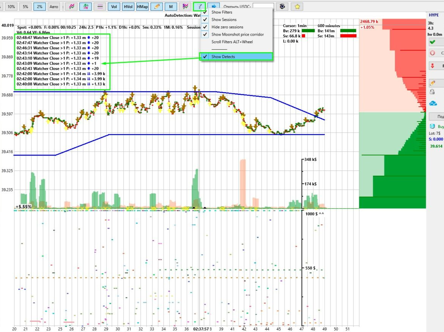Toggle the HMap heatmap button
Image resolution: width=444 pixels, height=332 pixels.
tap(142, 6)
